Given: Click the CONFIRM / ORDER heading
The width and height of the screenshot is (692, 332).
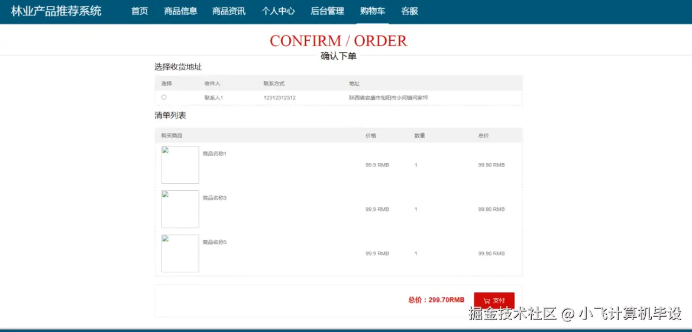Looking at the screenshot, I should (338, 41).
